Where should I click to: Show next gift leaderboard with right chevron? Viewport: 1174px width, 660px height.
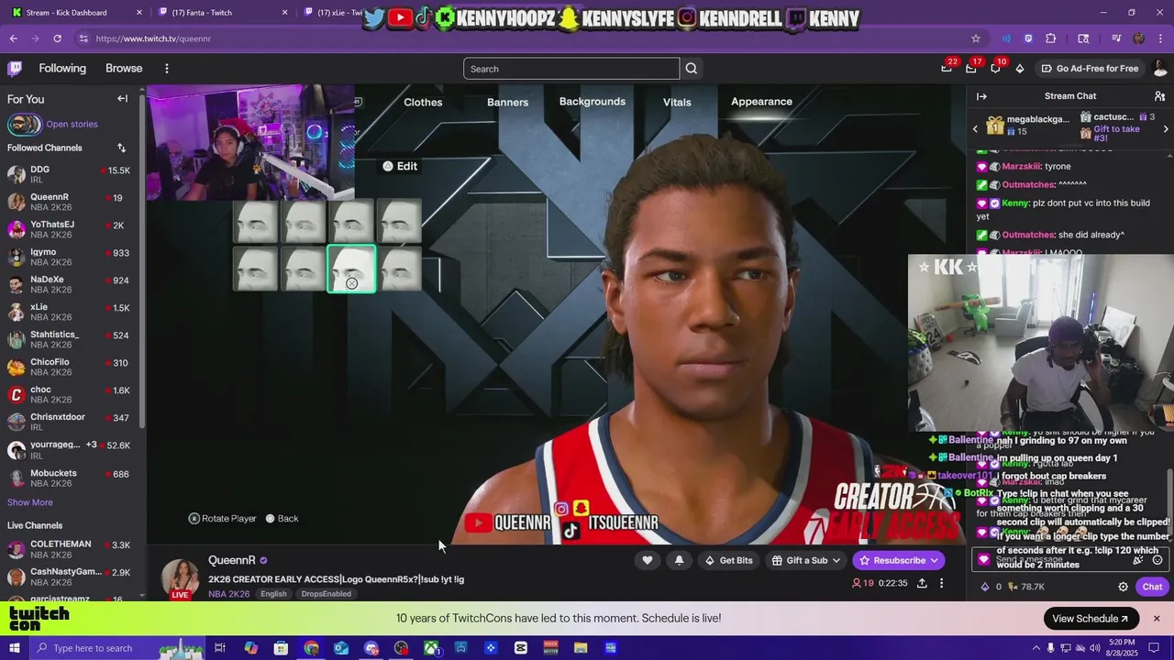1166,129
